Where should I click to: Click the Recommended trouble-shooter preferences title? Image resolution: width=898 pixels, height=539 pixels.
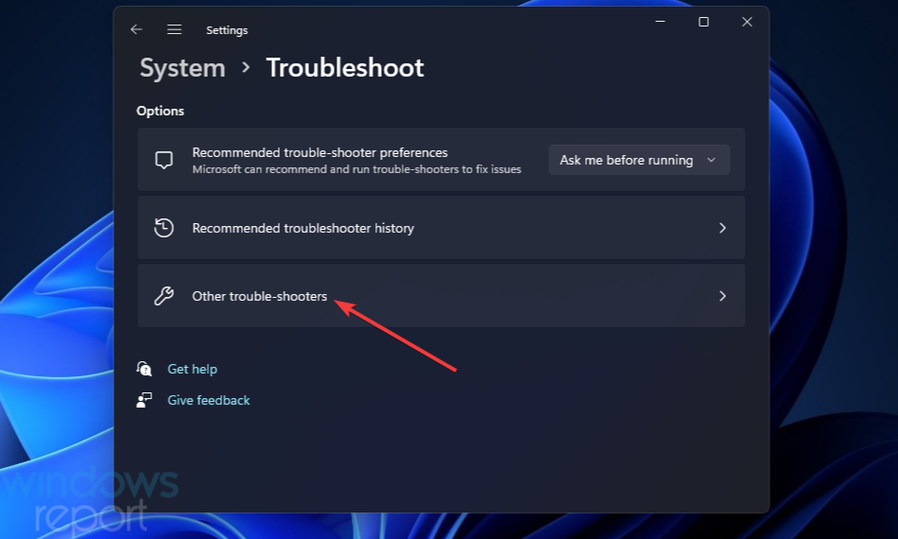coord(320,152)
